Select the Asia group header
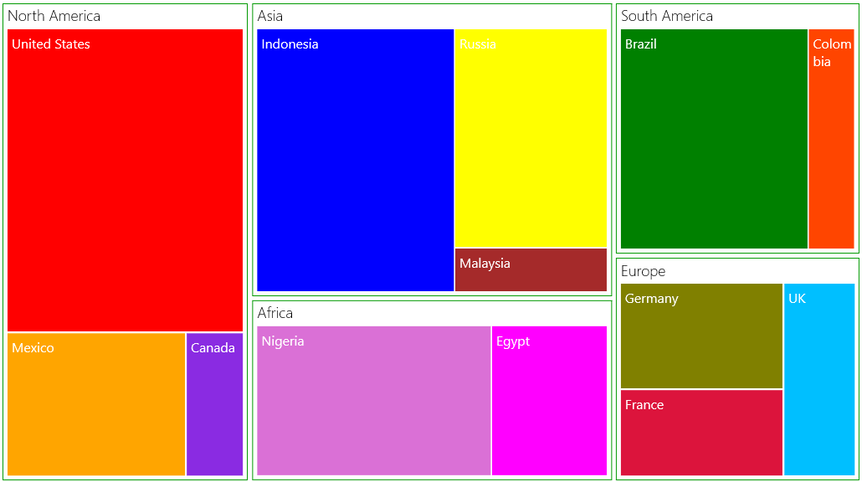Viewport: 862px width, 482px height. [270, 16]
